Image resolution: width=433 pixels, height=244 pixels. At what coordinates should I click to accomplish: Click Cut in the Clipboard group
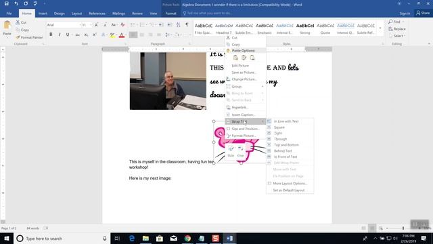coord(21,22)
